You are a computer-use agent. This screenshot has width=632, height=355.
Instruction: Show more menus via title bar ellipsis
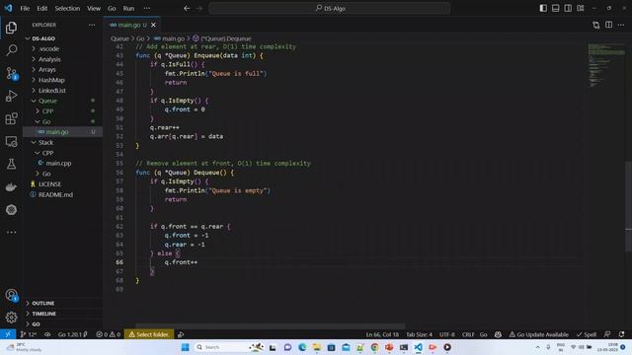tap(147, 8)
